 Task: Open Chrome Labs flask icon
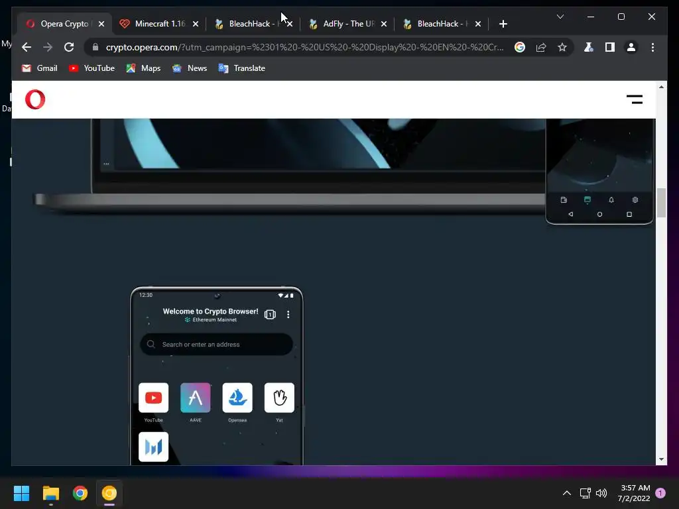click(589, 47)
